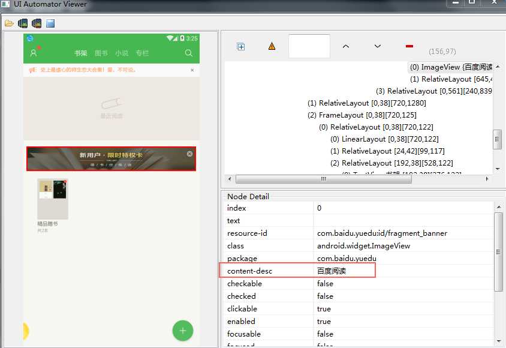Image resolution: width=506 pixels, height=348 pixels.
Task: Switch to 专栏 tab in phone preview
Action: (142, 53)
